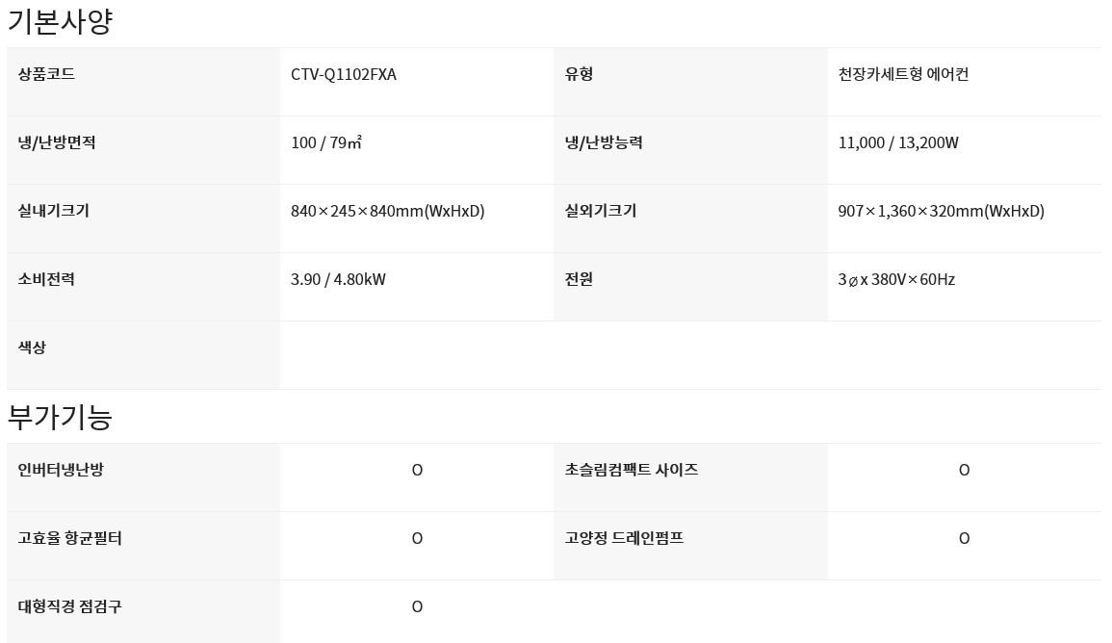Click the 고양정 드레인펌프 feature label
Screen dimensions: 1112x643
point(624,539)
